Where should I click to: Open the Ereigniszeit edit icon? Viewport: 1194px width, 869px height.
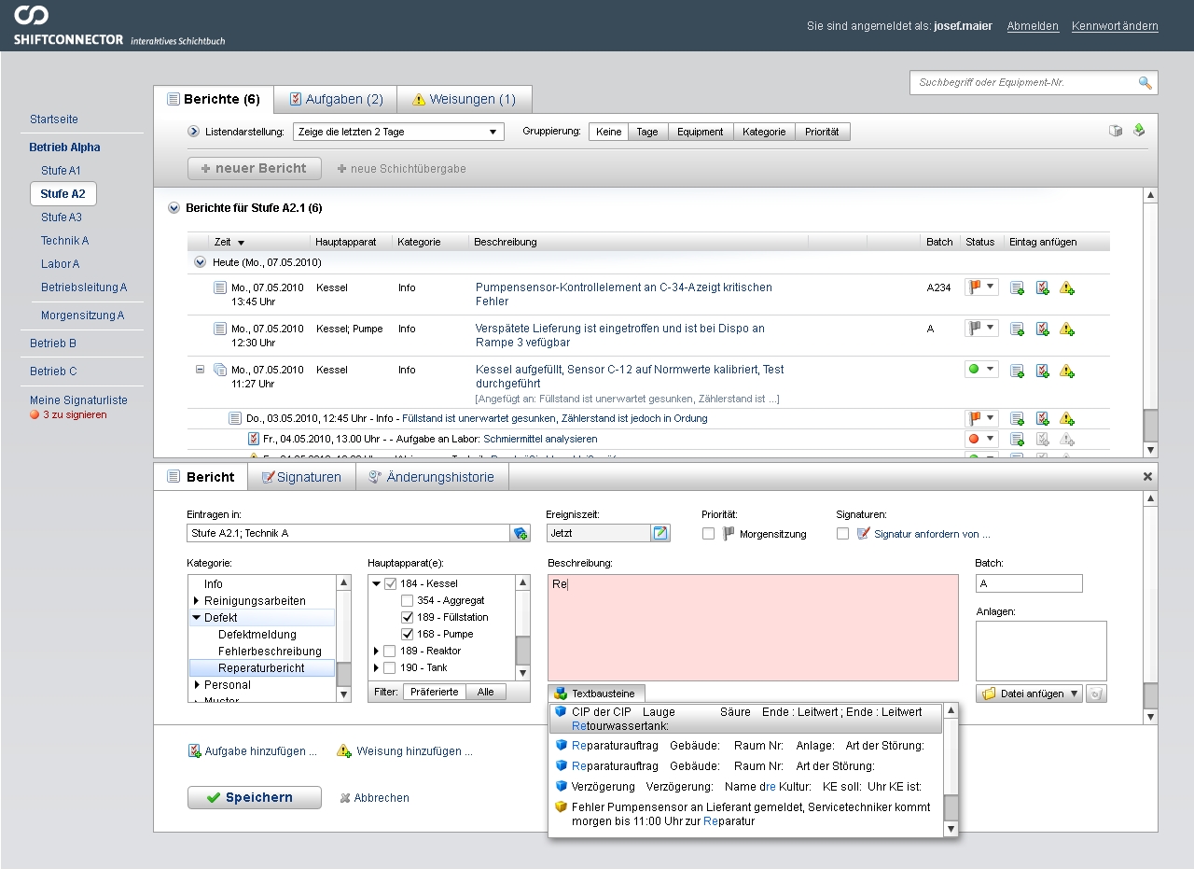(660, 533)
